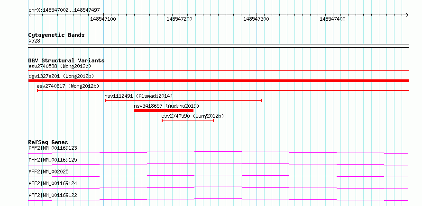This screenshot has height=206, width=422.
Task: Click the thick red nsv3418657 variant bar
Action: tap(164, 111)
